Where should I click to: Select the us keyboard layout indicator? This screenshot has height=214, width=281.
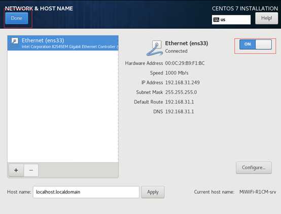(231, 20)
